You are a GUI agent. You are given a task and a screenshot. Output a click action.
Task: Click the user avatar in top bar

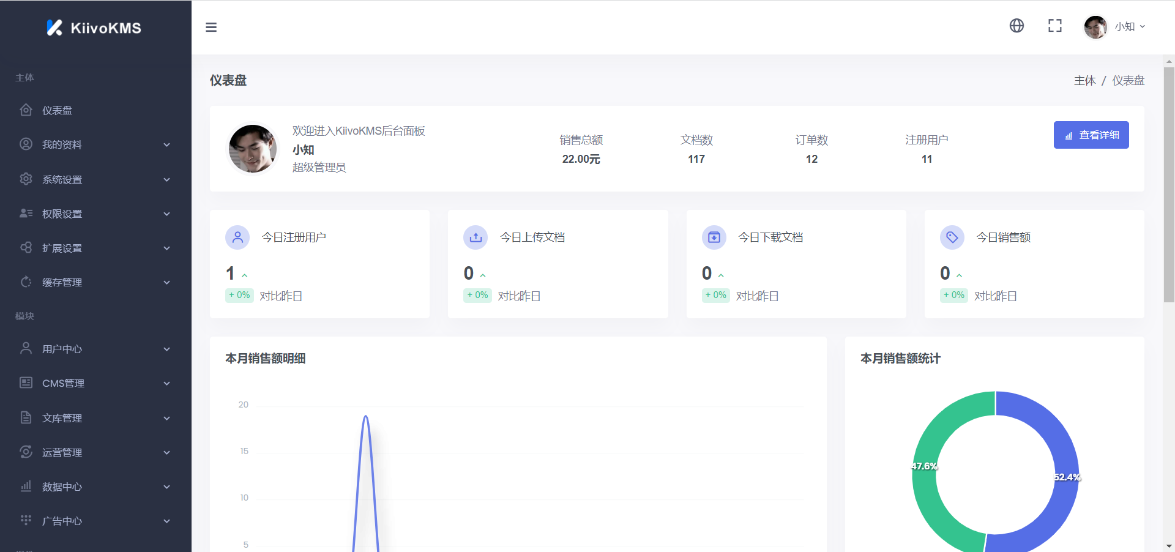1095,27
